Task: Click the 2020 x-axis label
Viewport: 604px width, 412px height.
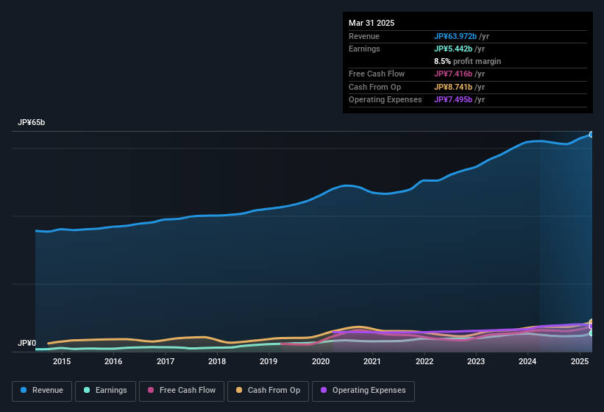Action: tap(321, 361)
